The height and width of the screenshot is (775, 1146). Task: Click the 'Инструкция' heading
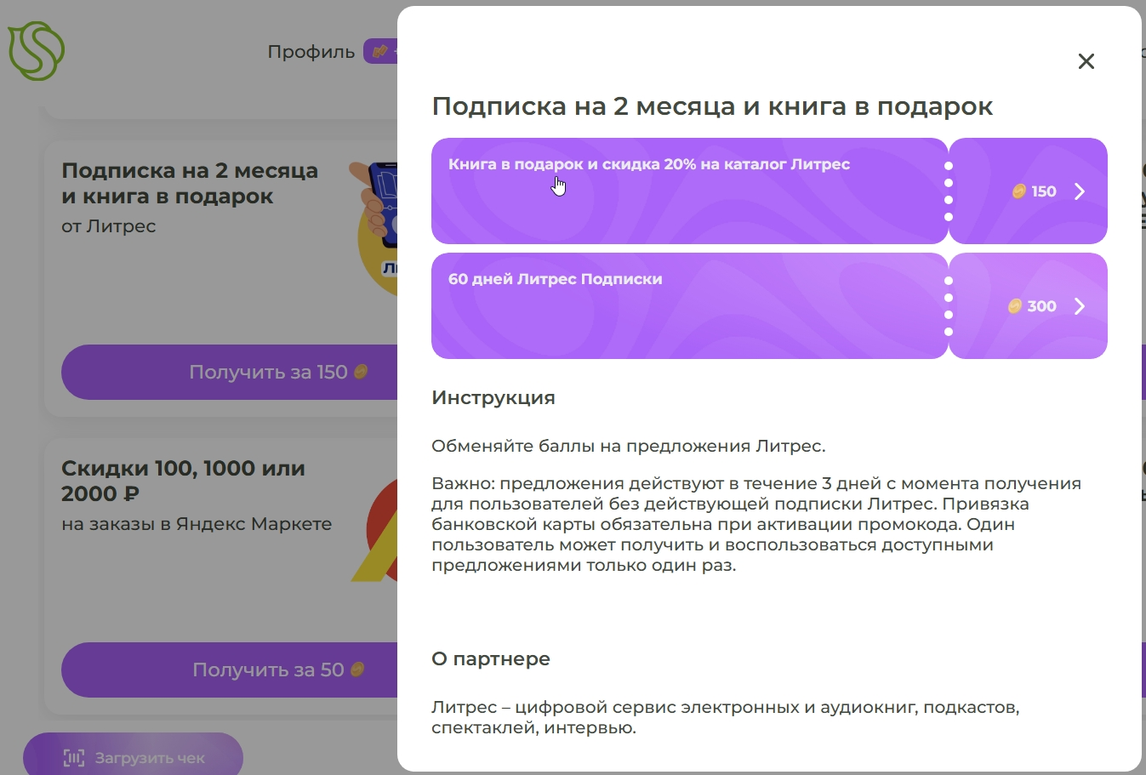pyautogui.click(x=493, y=397)
